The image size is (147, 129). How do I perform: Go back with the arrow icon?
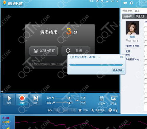click(125, 3)
